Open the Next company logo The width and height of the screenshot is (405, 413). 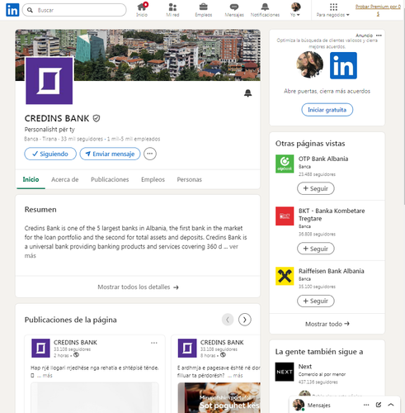click(x=285, y=372)
